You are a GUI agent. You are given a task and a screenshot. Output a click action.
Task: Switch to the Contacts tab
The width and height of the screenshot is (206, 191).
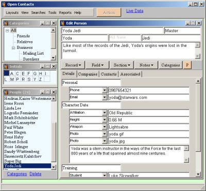[x=109, y=74]
